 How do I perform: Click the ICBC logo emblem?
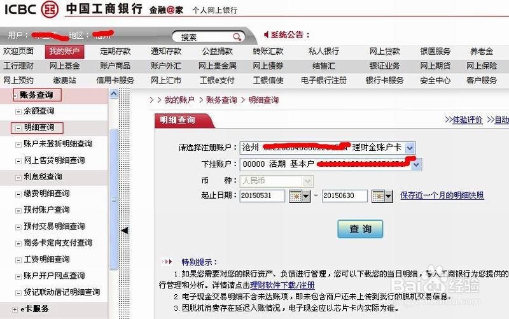(x=50, y=9)
